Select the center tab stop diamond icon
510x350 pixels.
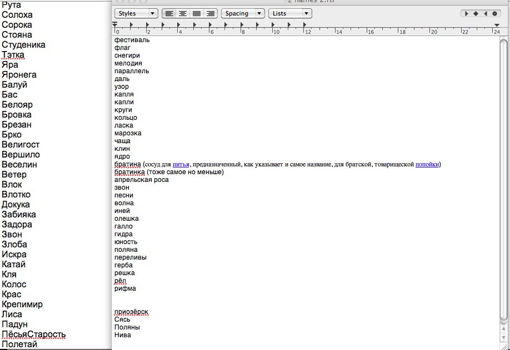[476, 13]
